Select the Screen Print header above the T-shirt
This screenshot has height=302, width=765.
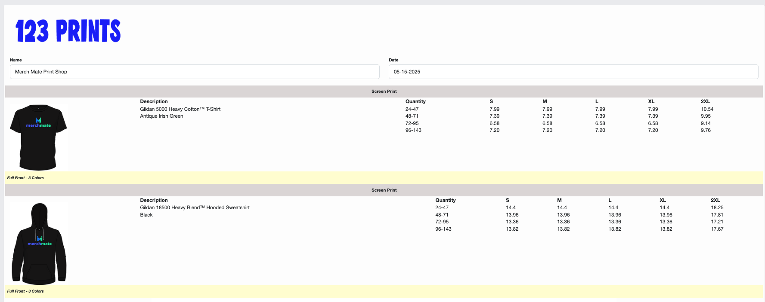(384, 92)
